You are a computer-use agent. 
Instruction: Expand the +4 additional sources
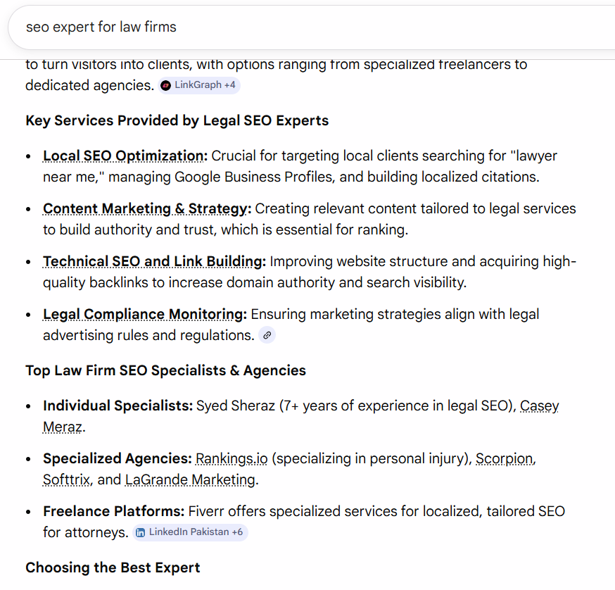pos(228,84)
